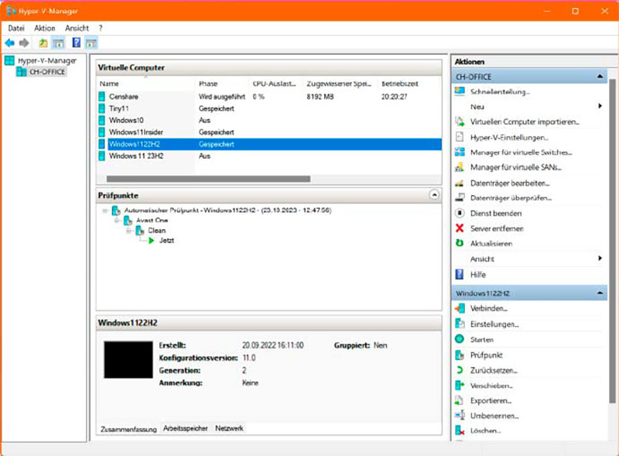This screenshot has width=619, height=456.
Task: Switch to the Netzwerk tab
Action: pyautogui.click(x=229, y=428)
